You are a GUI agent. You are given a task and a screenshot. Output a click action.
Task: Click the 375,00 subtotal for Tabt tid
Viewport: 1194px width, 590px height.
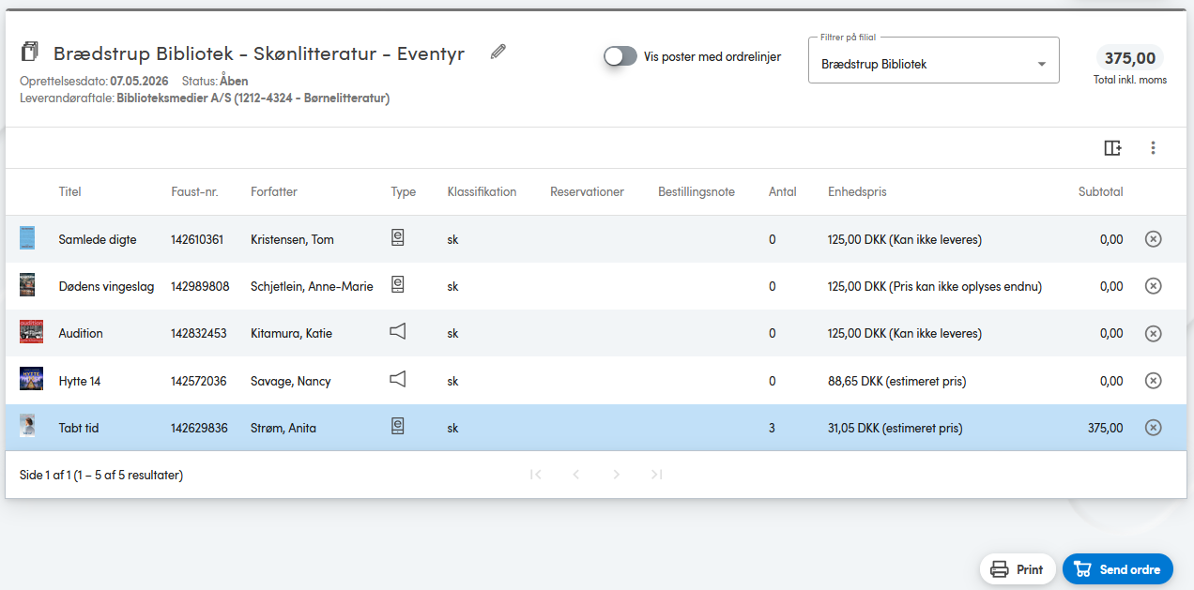tap(1105, 428)
